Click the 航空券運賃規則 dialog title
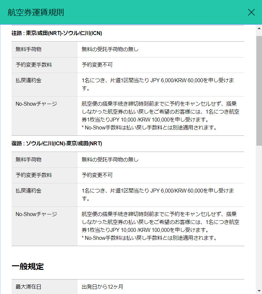 coord(36,13)
